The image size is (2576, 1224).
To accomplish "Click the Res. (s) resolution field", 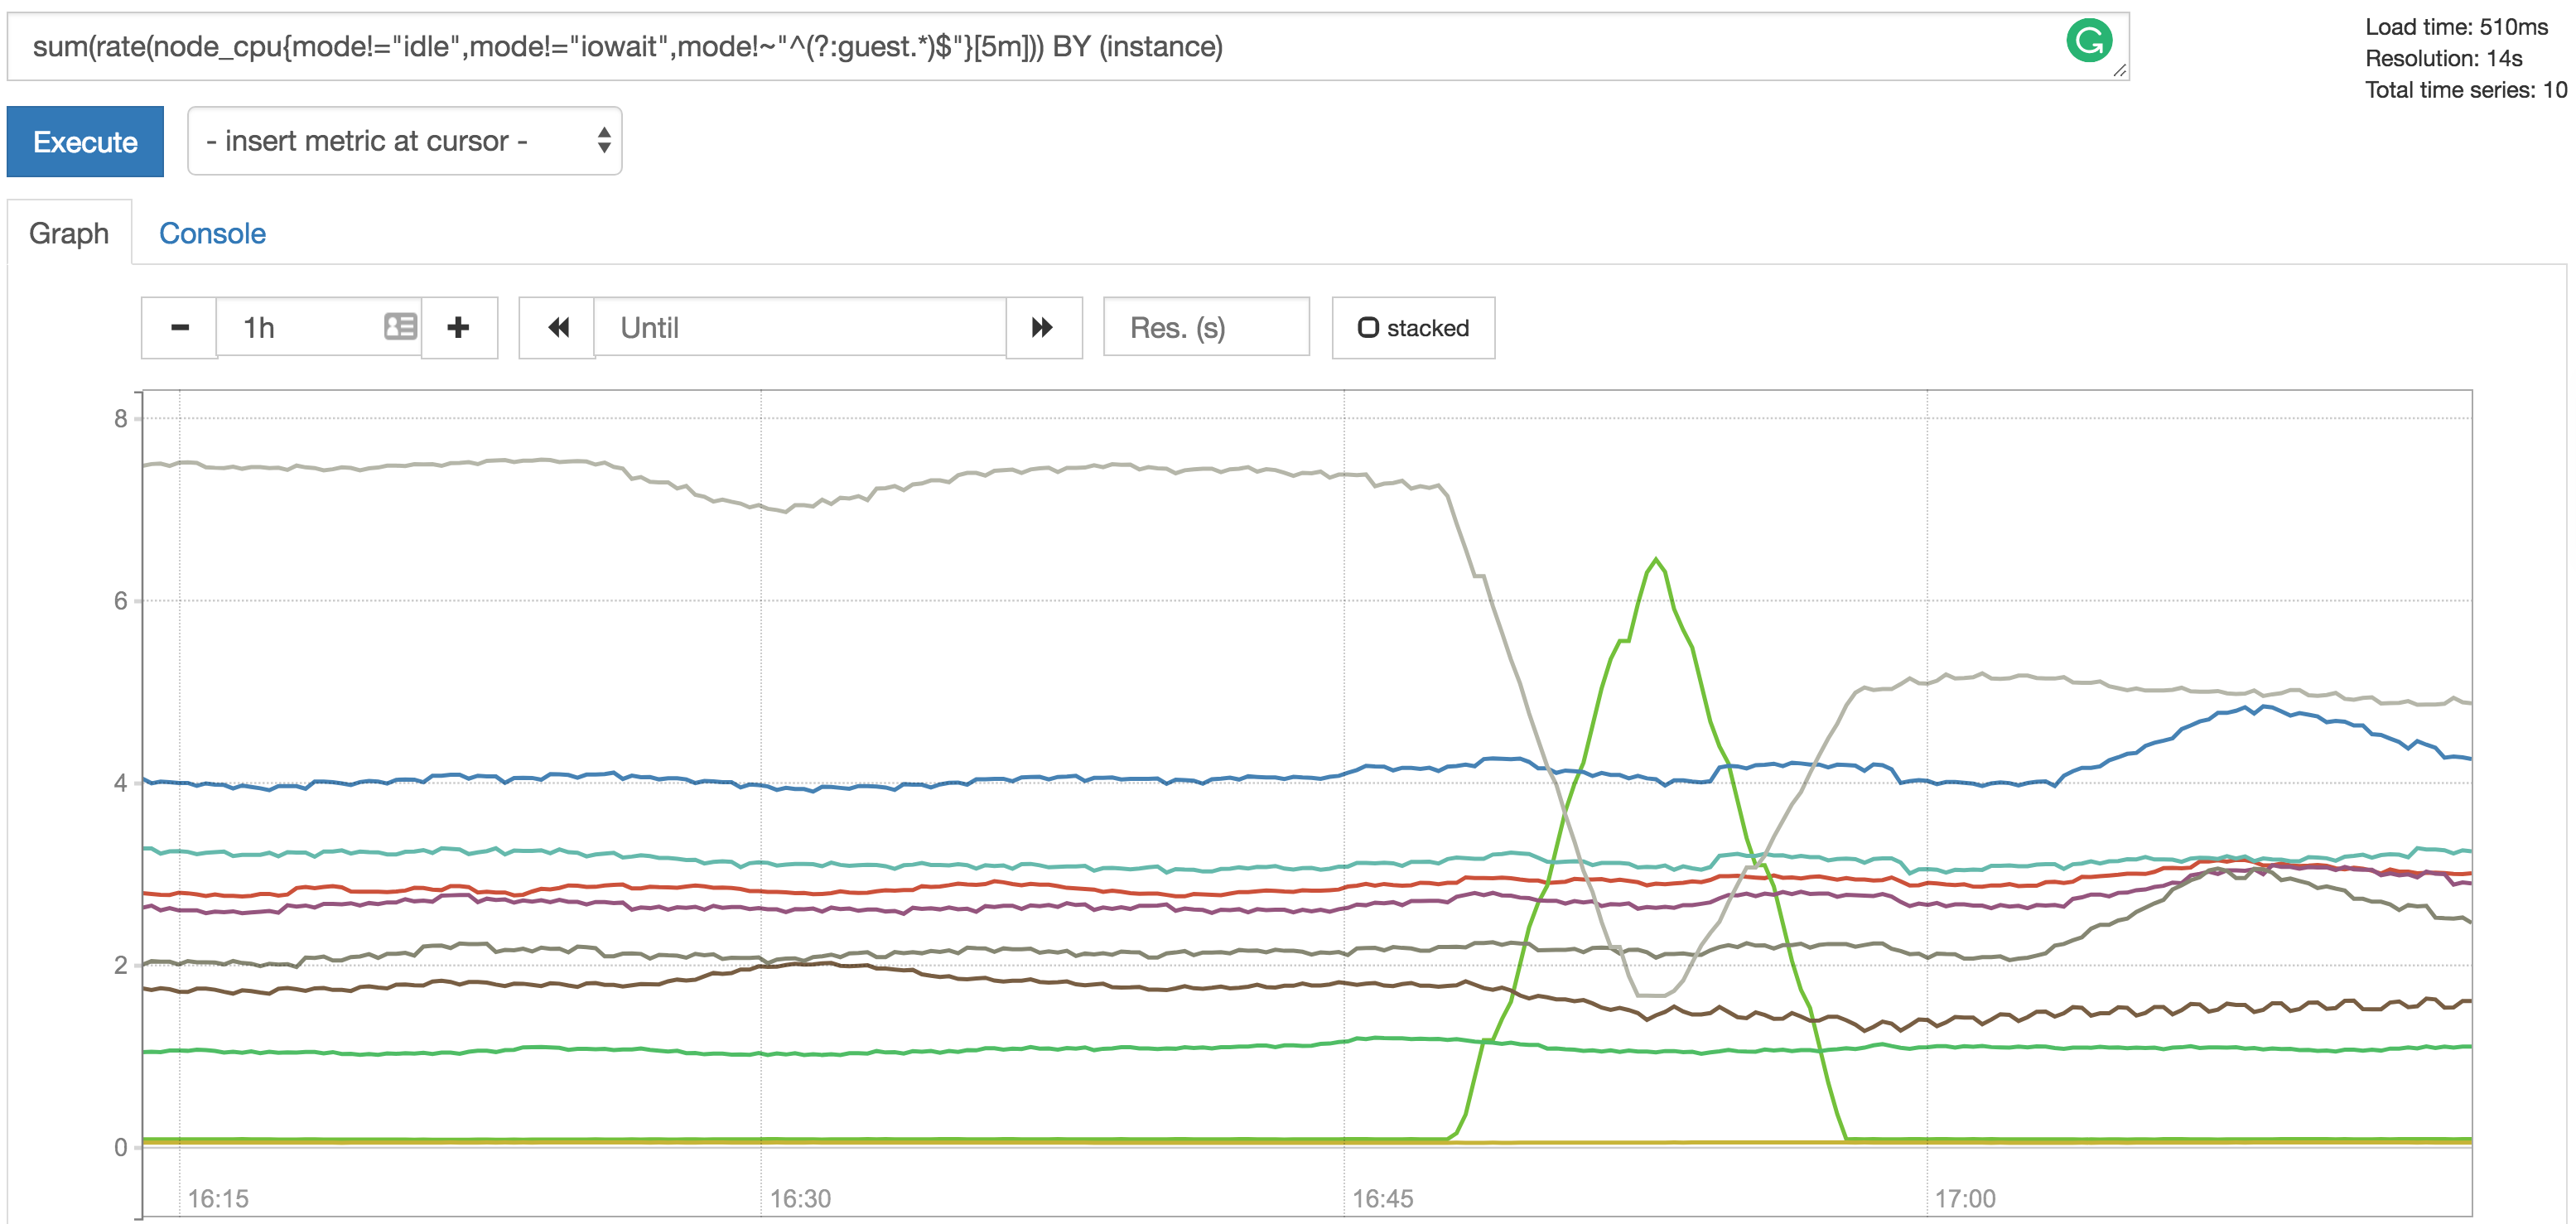I will (x=1205, y=327).
